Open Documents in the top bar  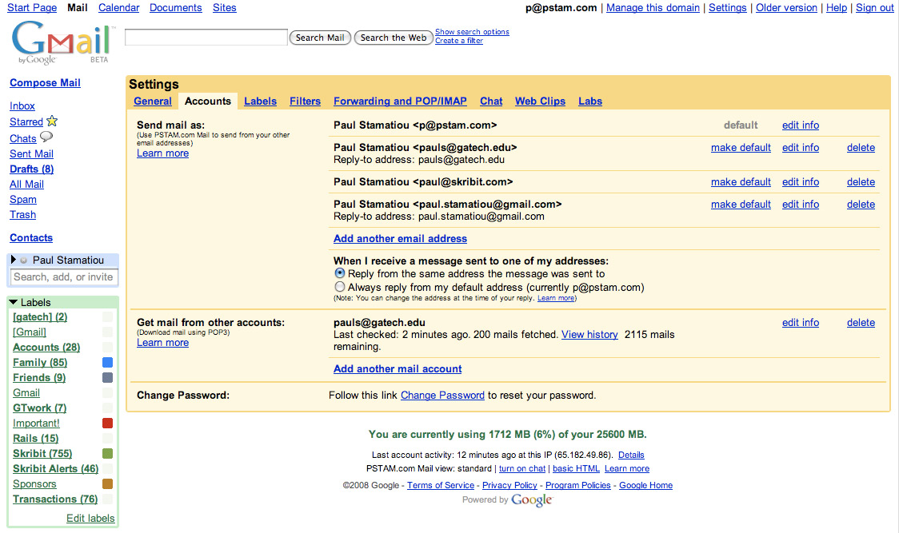(175, 7)
